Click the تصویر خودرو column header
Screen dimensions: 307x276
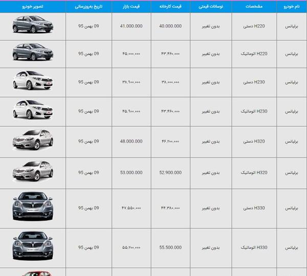pos(33,7)
